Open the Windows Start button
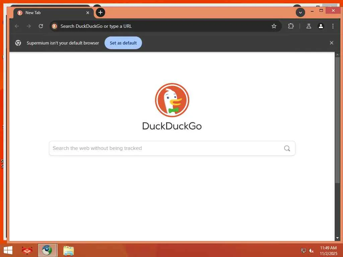Screen dimensions: 343x257 click(8, 250)
